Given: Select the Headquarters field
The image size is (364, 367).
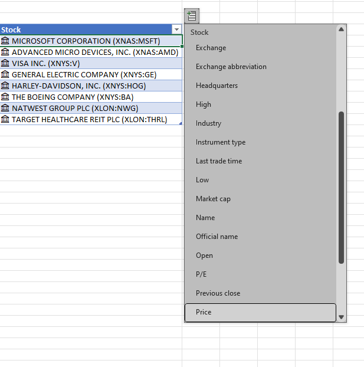Looking at the screenshot, I should pos(260,86).
